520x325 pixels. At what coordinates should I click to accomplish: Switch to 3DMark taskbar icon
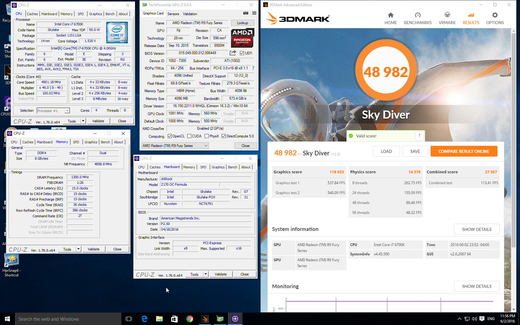[x=205, y=319]
